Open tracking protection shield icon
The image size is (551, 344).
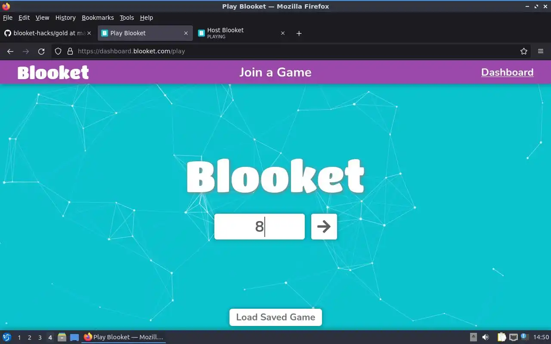tap(58, 51)
